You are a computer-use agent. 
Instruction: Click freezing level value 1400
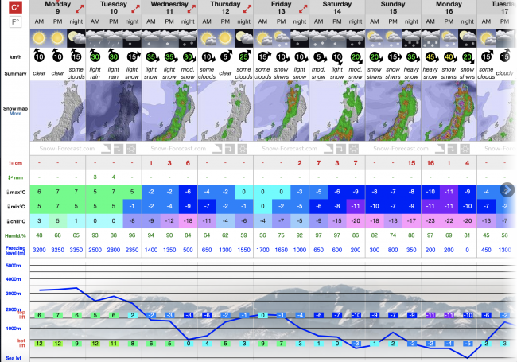click(x=151, y=251)
